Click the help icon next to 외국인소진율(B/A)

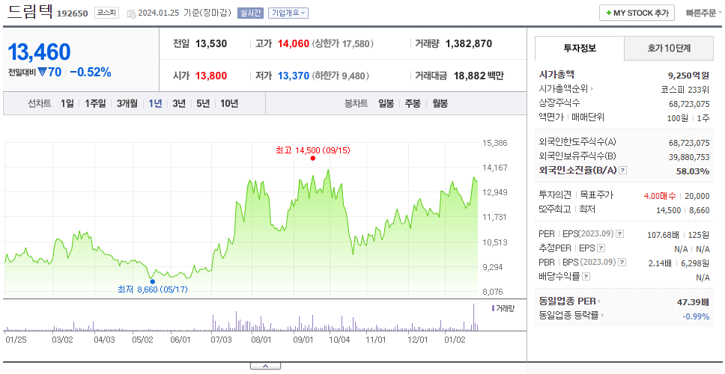(x=623, y=171)
